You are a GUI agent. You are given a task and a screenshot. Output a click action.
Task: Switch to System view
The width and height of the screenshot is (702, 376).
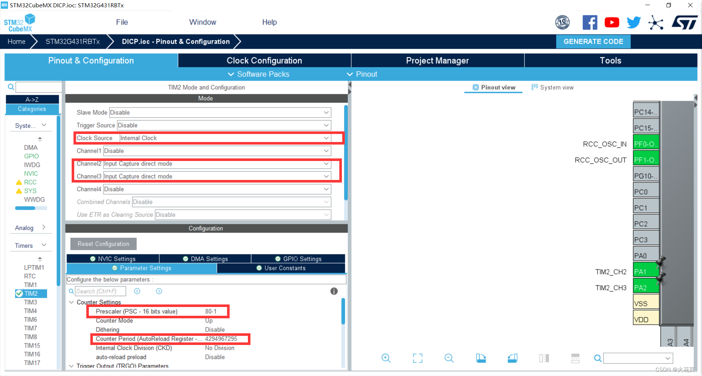tap(552, 87)
